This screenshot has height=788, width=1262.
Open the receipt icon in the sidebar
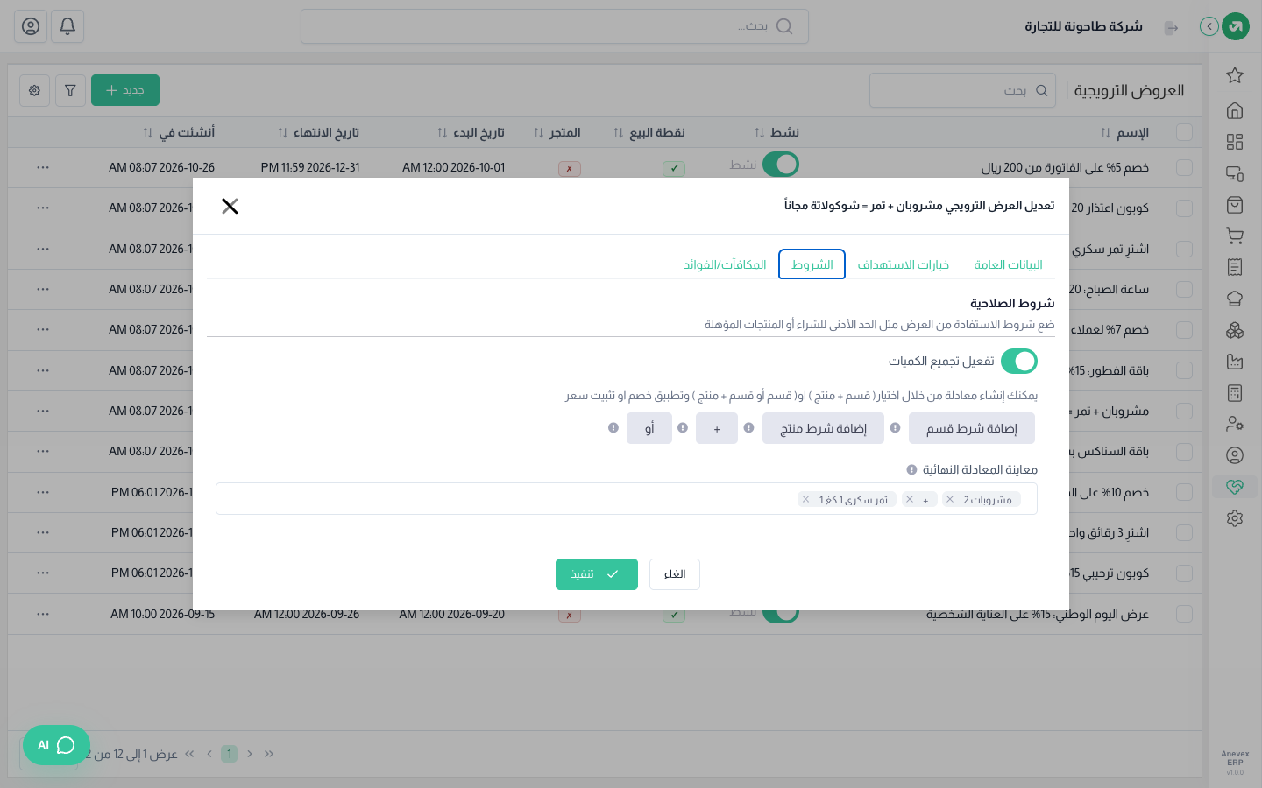[x=1235, y=267]
